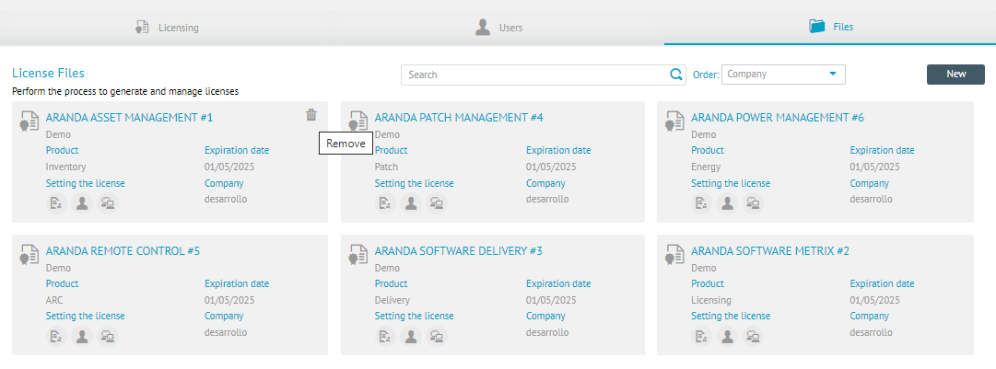Click the user icon under Asset Management #1
Screen dimensions: 996x369
(82, 203)
